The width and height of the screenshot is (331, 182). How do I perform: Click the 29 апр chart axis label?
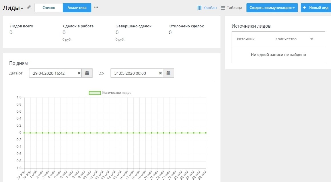pos(21,175)
